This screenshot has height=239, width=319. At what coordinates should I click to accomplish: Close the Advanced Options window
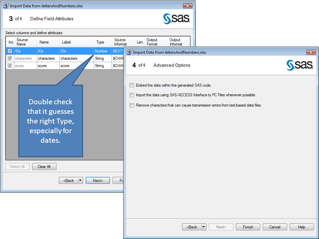pos(311,52)
